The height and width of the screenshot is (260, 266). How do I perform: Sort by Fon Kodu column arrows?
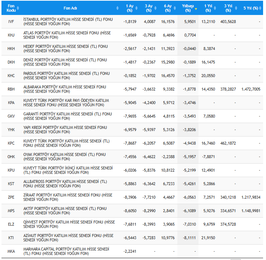(x=18, y=8)
